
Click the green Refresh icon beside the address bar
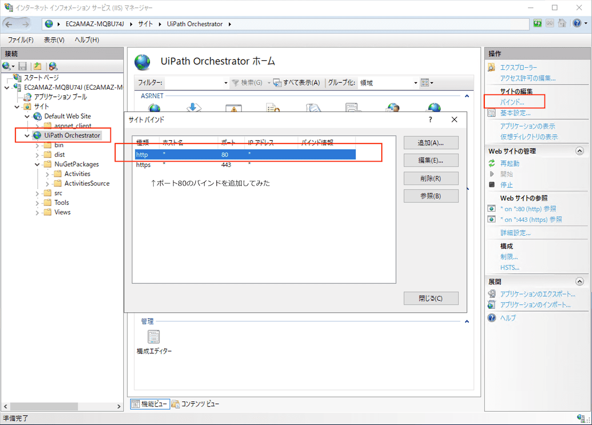pos(537,23)
